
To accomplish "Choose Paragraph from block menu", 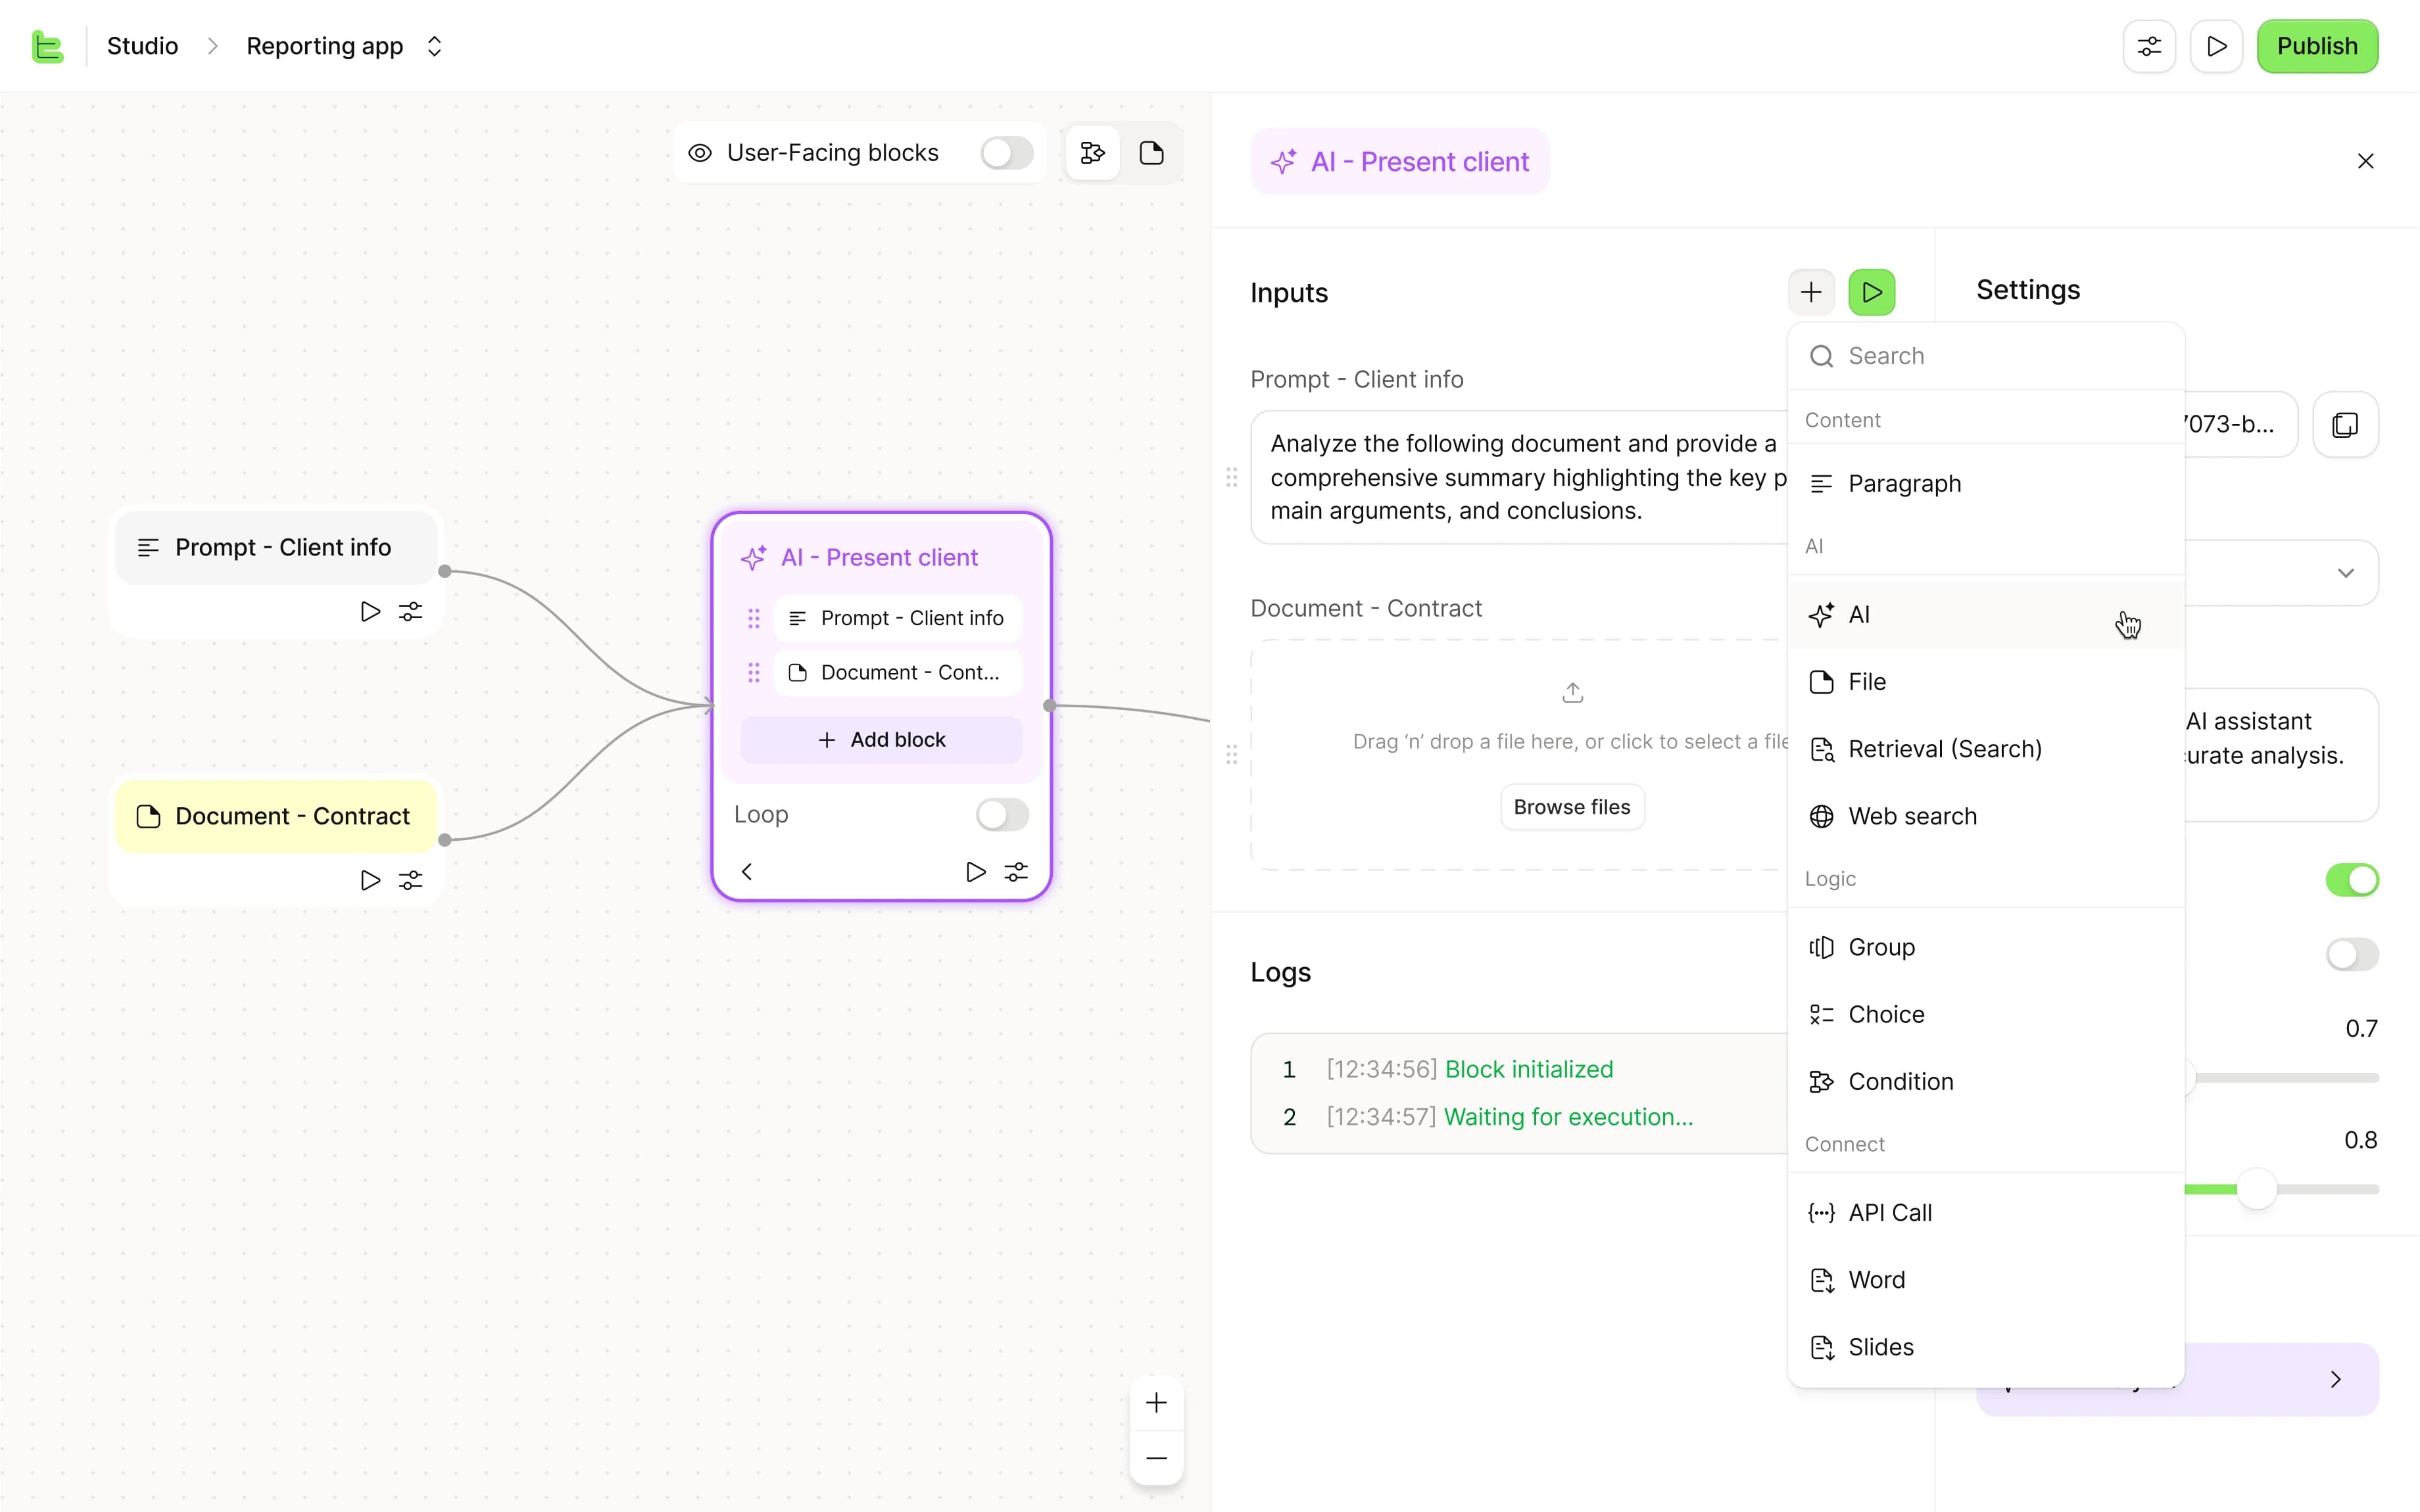I will tap(1986, 484).
